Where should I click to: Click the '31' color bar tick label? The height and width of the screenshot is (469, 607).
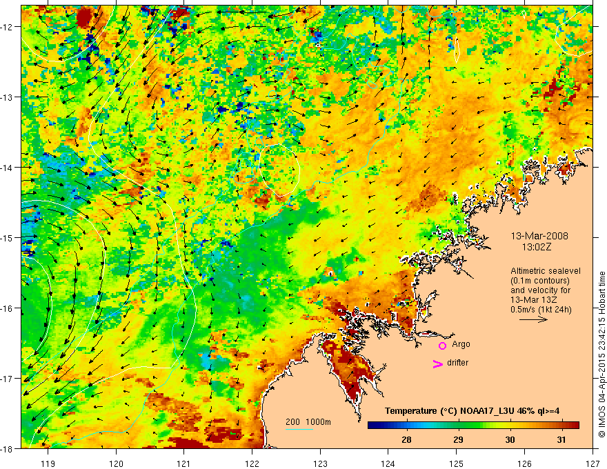coord(561,439)
